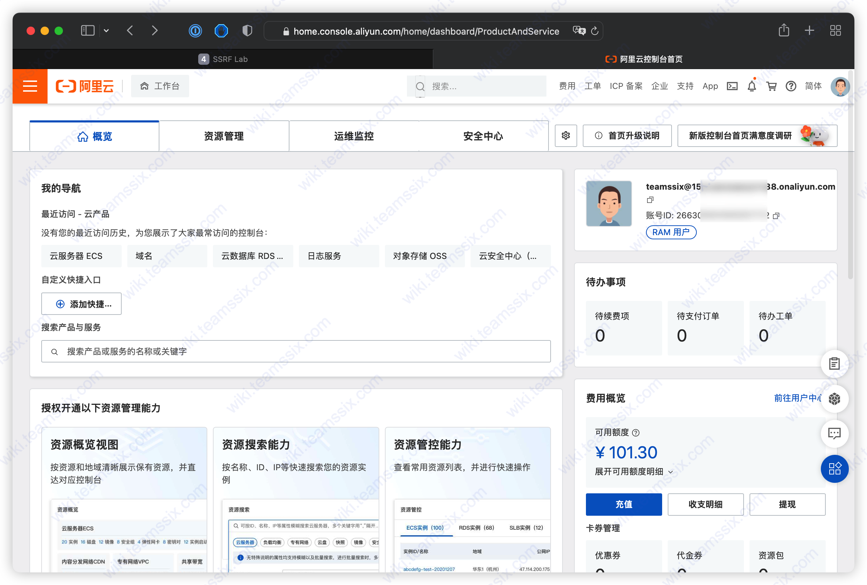Open the Cloud Shell terminal icon
The height and width of the screenshot is (585, 867).
[x=732, y=86]
